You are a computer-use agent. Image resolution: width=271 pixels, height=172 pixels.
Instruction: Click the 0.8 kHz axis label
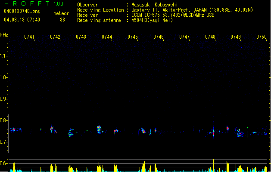[3, 120]
